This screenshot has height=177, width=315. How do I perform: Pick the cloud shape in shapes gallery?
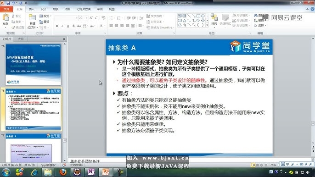(x=180, y=25)
